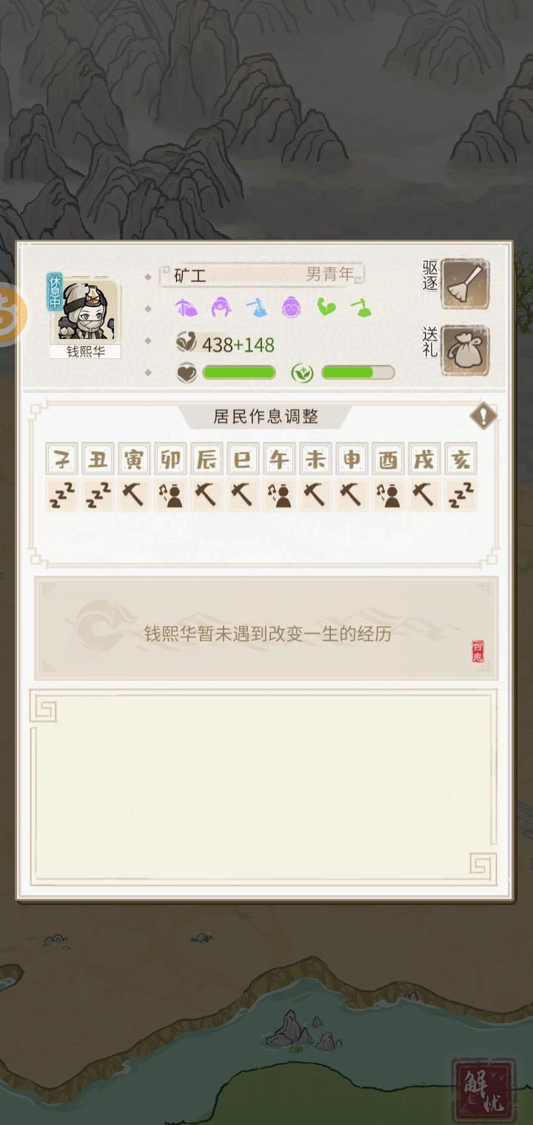Click the first purple pickaxe trait icon
The image size is (533, 1125).
(185, 307)
